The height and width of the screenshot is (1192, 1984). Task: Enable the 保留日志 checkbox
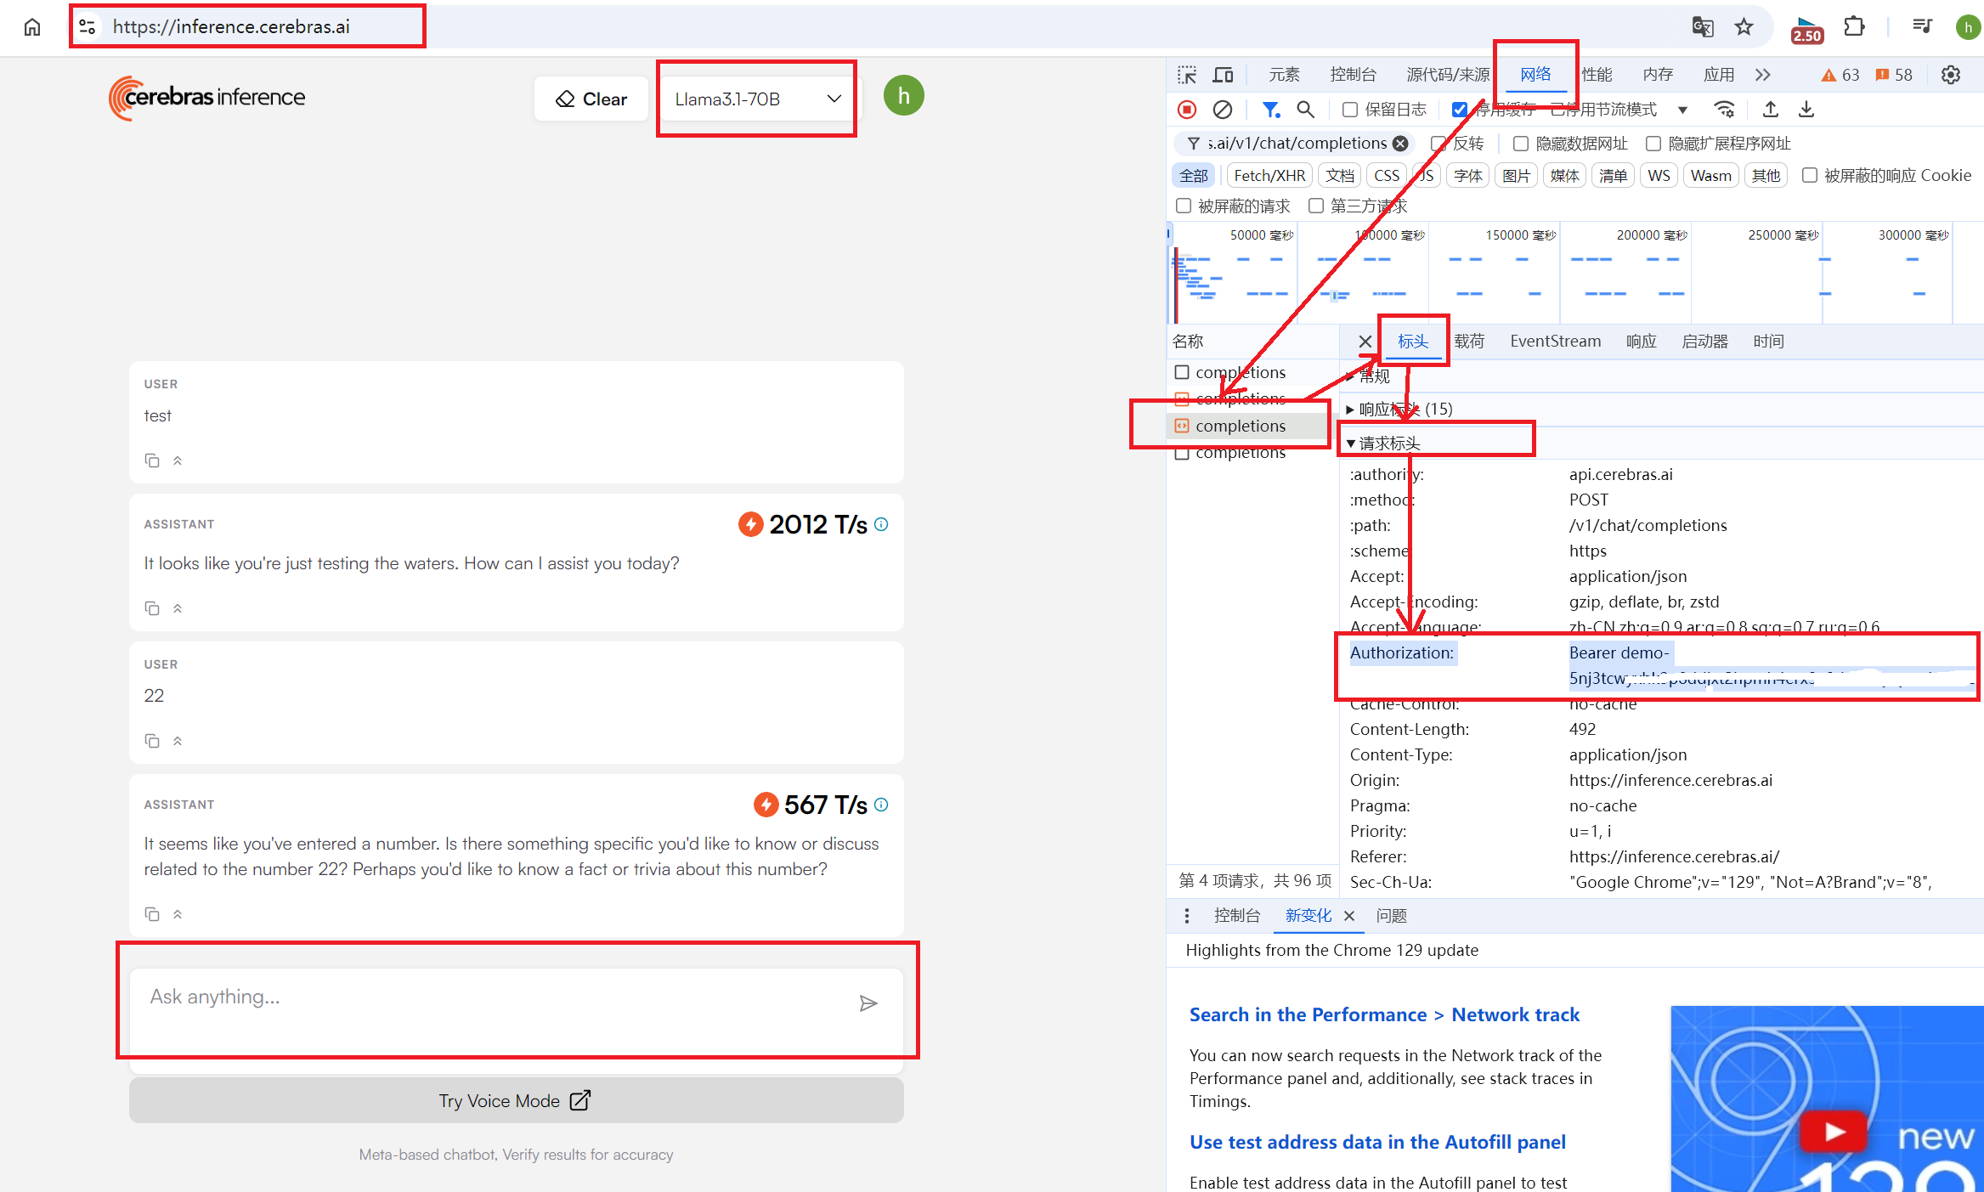1350,110
